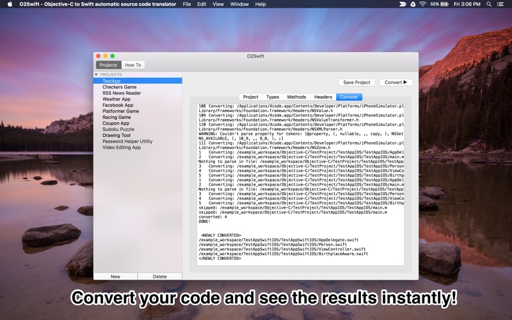Switch to the How To tab
The image size is (512, 320).
pos(133,65)
